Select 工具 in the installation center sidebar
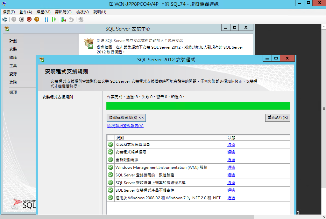 coord(13,66)
